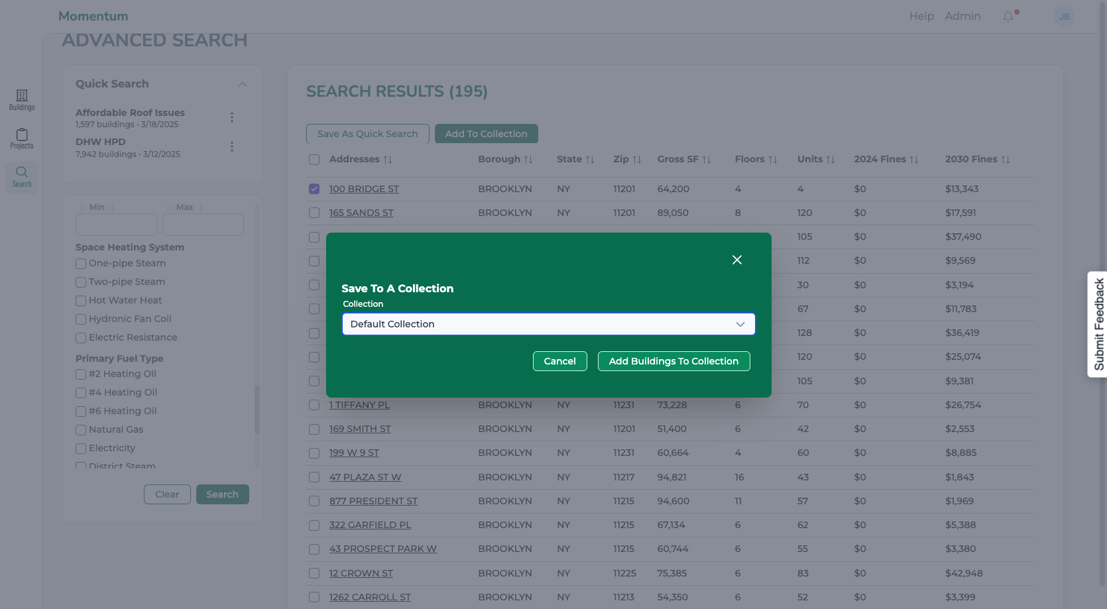Open the 43 PROSPECT PARK W link
The image size is (1107, 609).
383,549
